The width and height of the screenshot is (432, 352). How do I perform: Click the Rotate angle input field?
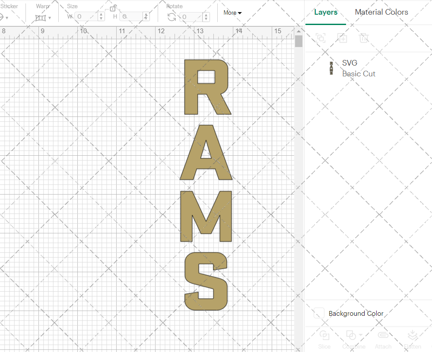(191, 17)
